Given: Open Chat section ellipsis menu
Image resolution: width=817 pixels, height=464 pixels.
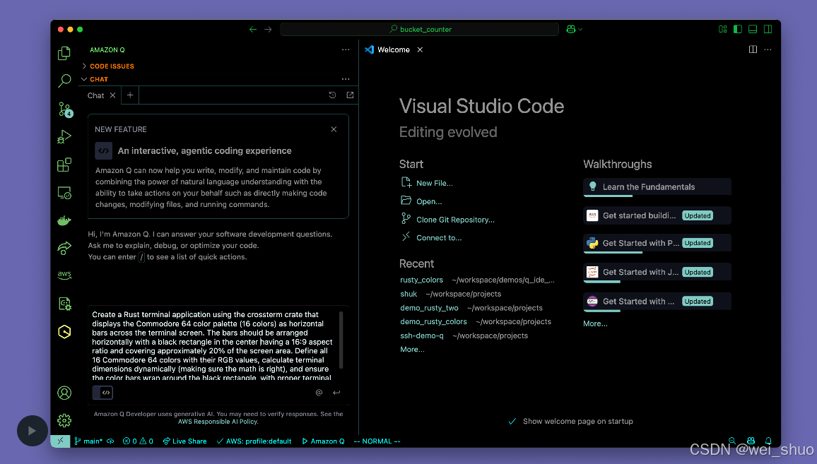Looking at the screenshot, I should pyautogui.click(x=346, y=79).
